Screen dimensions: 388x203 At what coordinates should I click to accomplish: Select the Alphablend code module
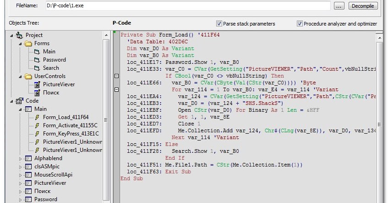tap(48, 158)
